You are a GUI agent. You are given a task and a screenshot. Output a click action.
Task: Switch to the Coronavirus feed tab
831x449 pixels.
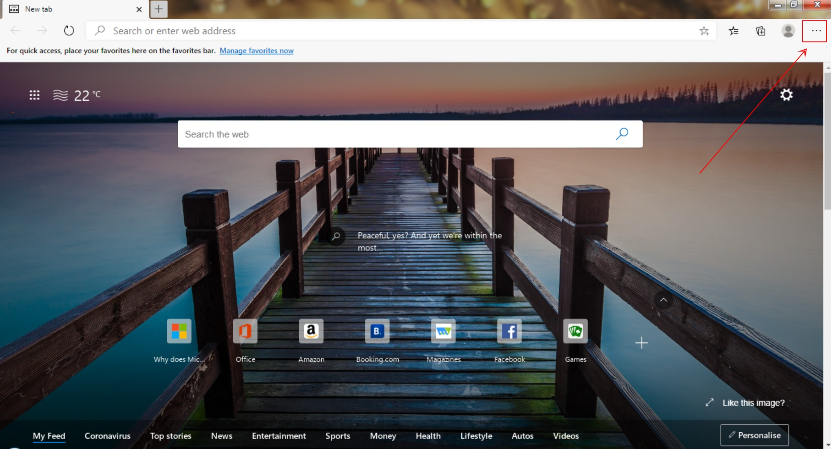point(107,436)
